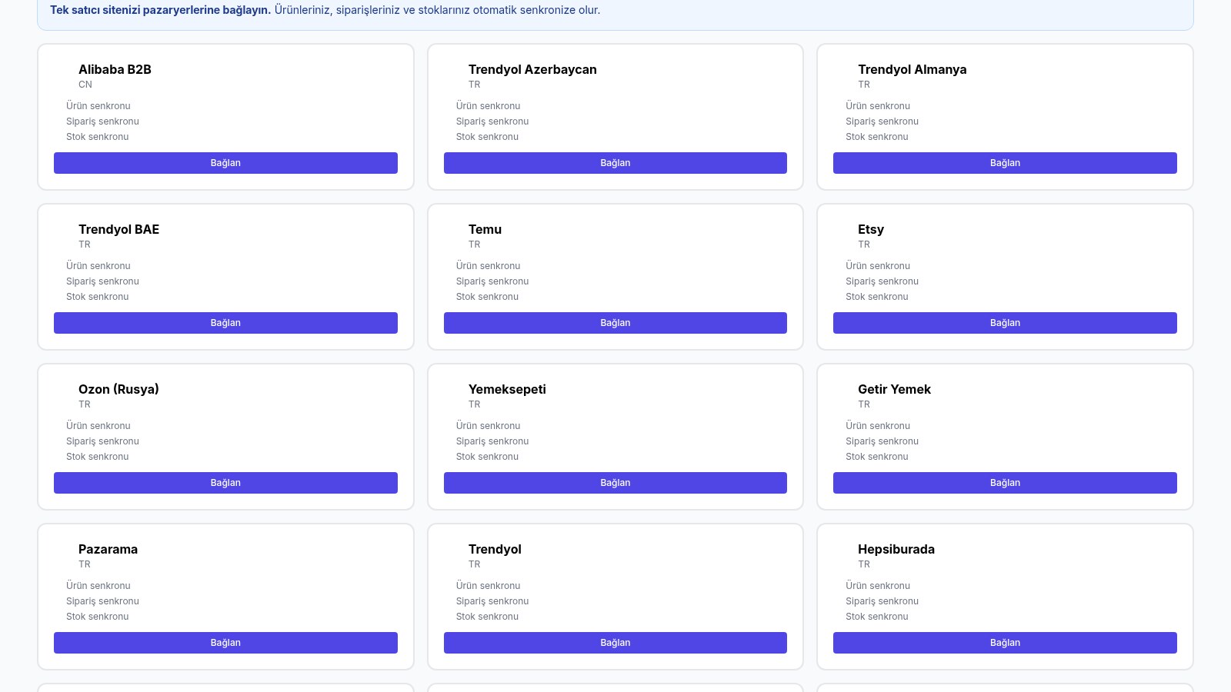
Task: Select the "Alibaba B2B" card title
Action: click(x=115, y=69)
